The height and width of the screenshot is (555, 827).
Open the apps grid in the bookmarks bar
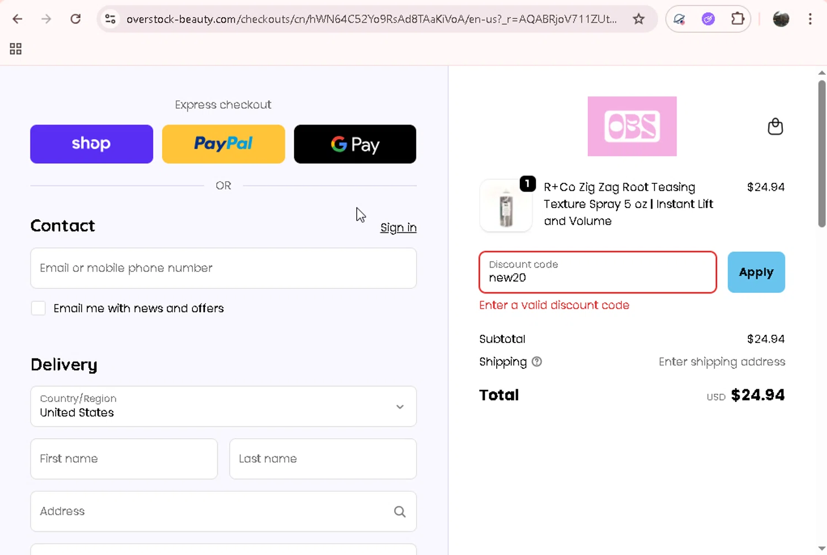[x=15, y=49]
